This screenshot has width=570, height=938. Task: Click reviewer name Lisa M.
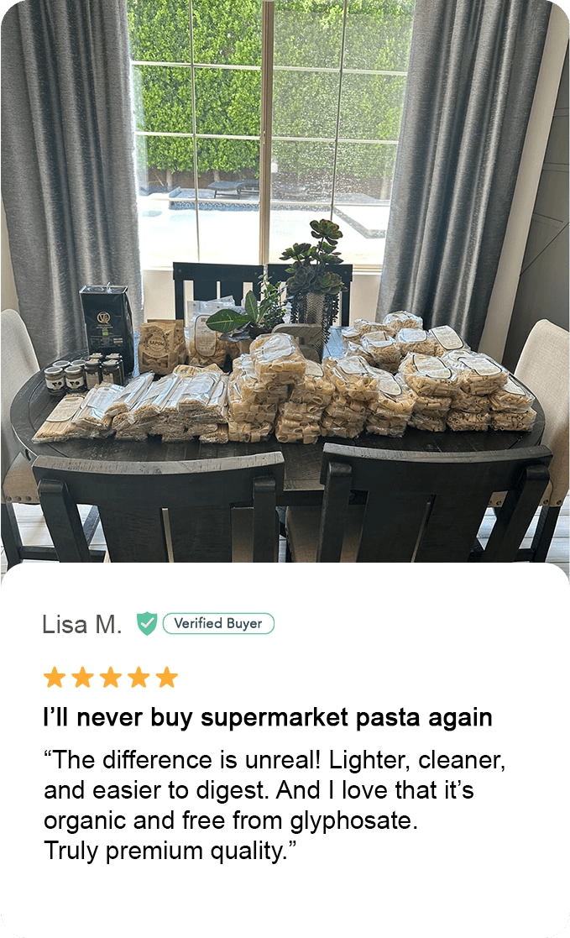click(82, 625)
